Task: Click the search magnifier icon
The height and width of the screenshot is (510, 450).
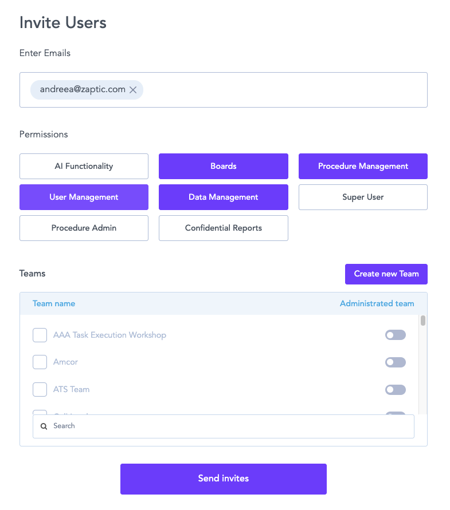Action: [x=44, y=426]
